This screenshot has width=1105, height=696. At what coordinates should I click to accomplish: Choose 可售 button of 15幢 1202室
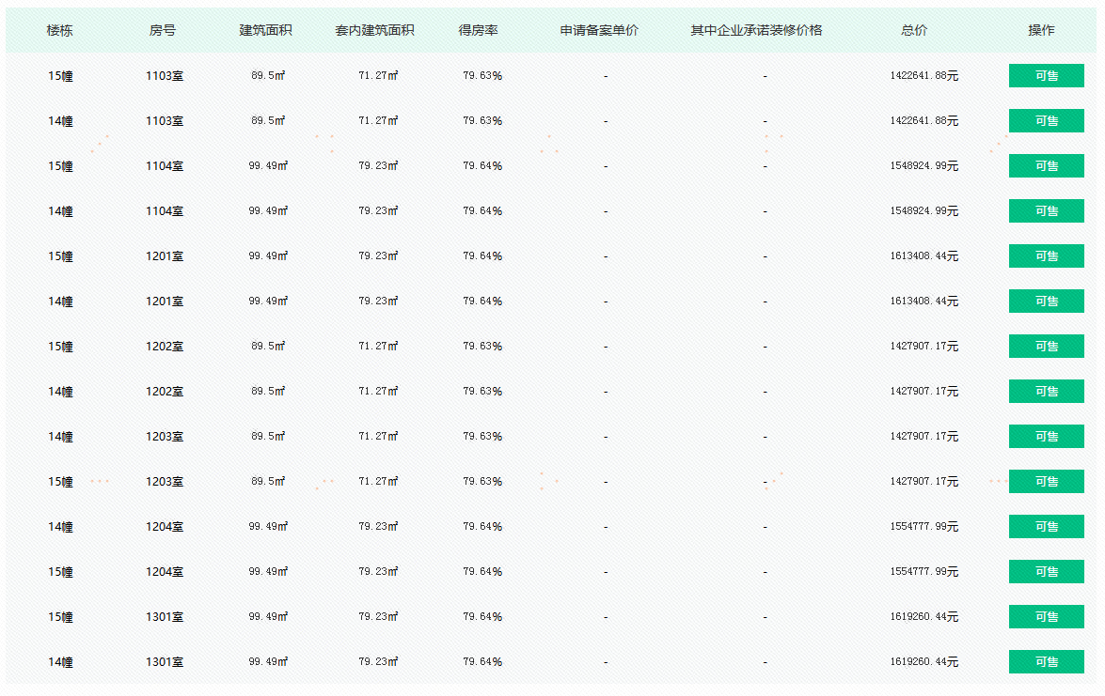point(1046,347)
